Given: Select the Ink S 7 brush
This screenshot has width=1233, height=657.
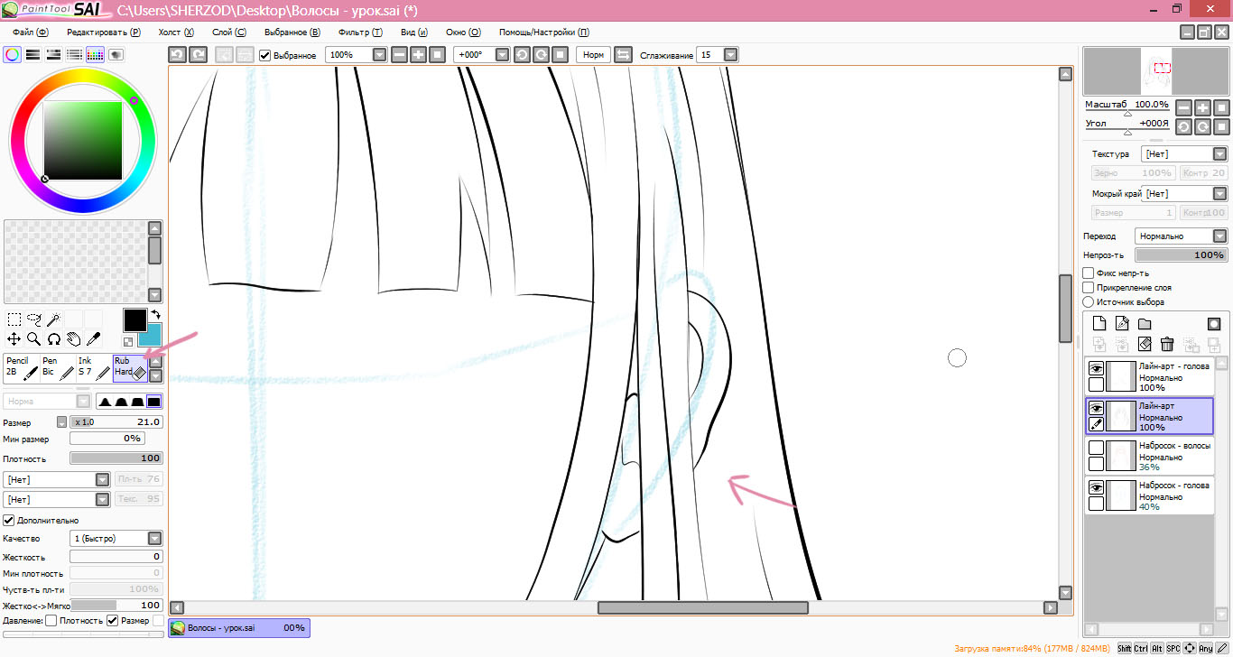Looking at the screenshot, I should pyautogui.click(x=94, y=367).
